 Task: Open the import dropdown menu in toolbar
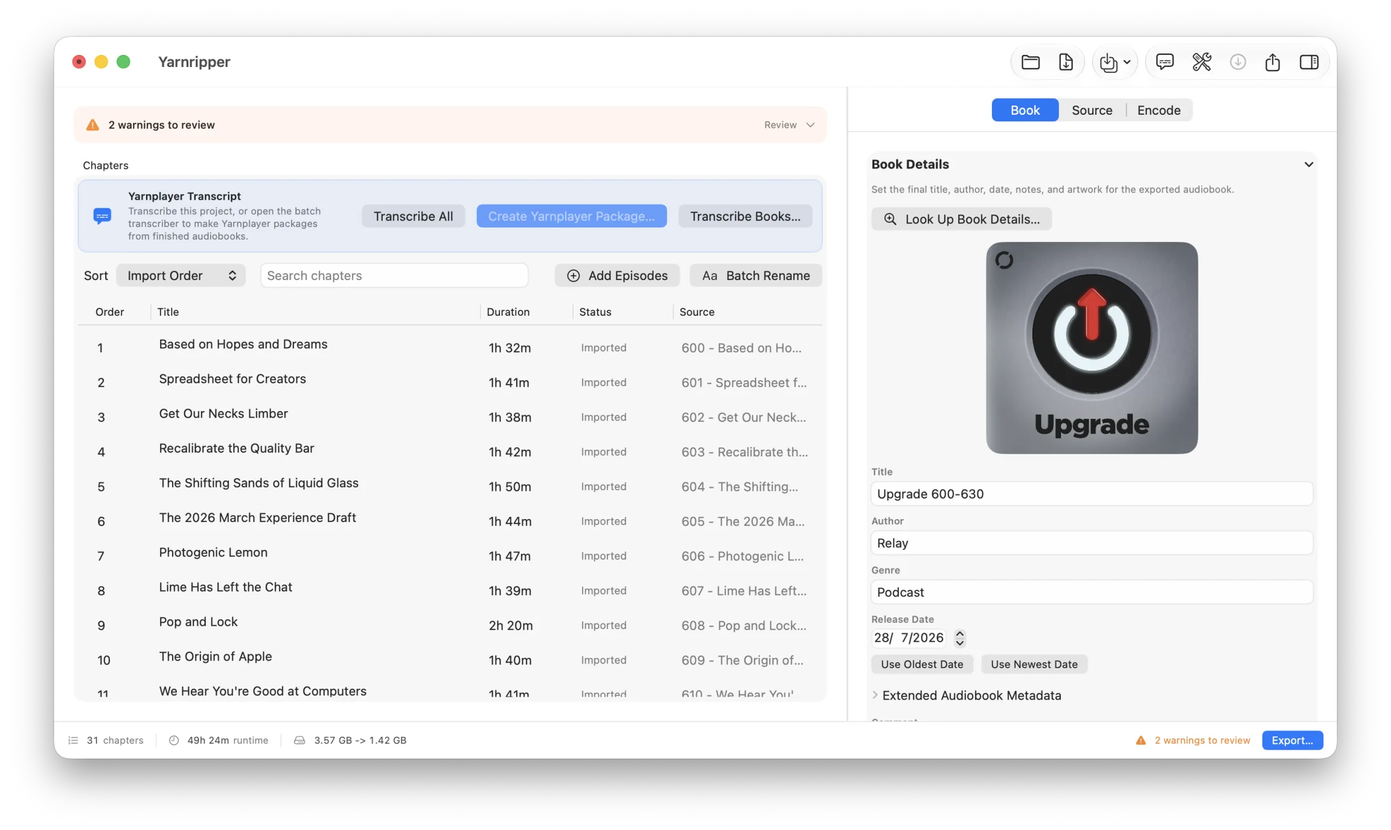(1114, 62)
